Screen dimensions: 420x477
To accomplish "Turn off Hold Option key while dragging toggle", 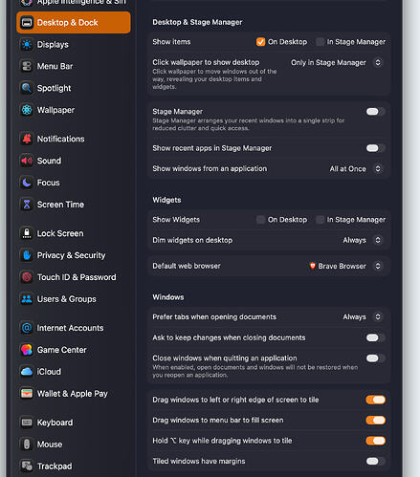I will [x=375, y=441].
